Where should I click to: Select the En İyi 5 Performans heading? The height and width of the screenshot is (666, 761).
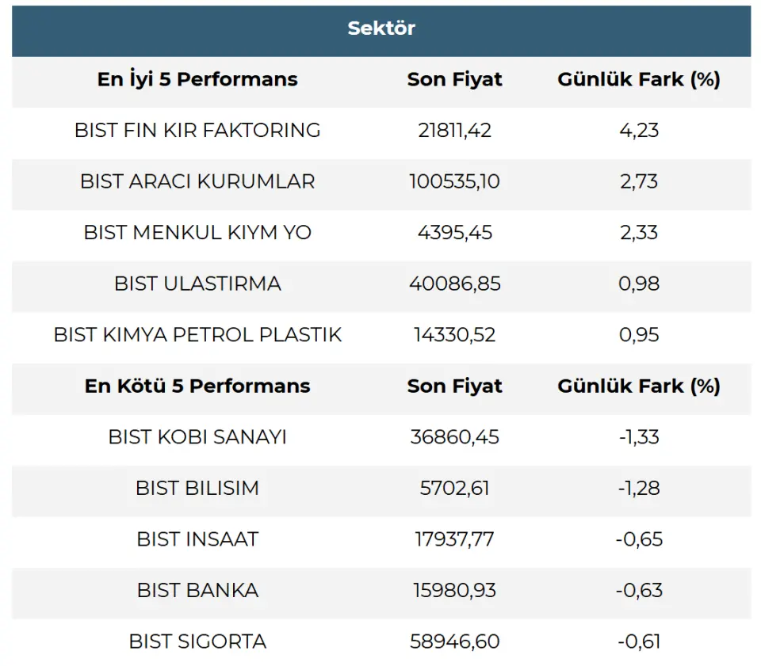197,79
